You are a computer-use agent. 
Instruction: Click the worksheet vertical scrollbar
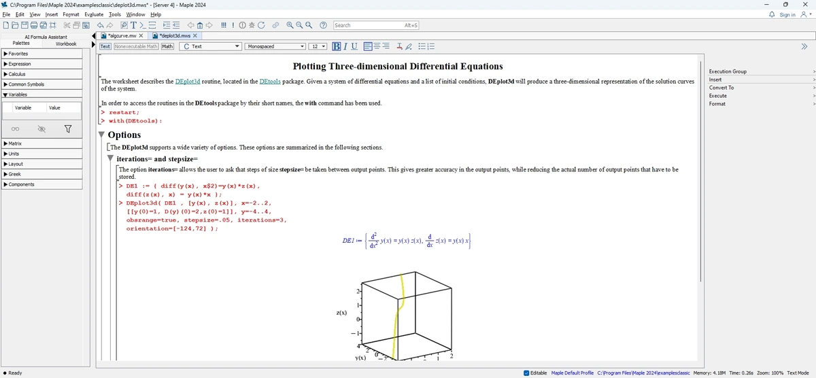(x=700, y=170)
